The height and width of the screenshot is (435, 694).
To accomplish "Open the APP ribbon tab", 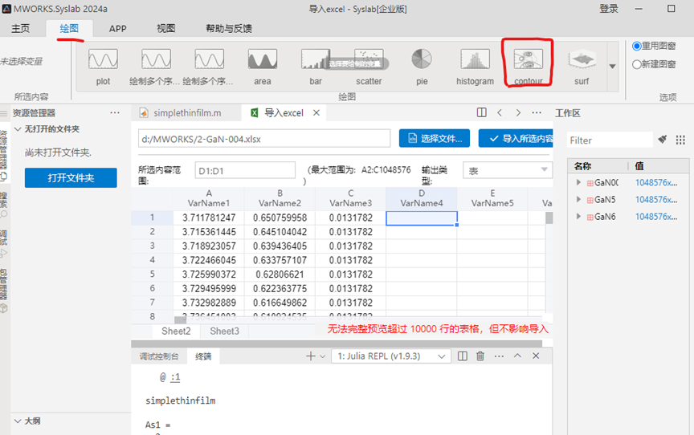I will click(118, 29).
